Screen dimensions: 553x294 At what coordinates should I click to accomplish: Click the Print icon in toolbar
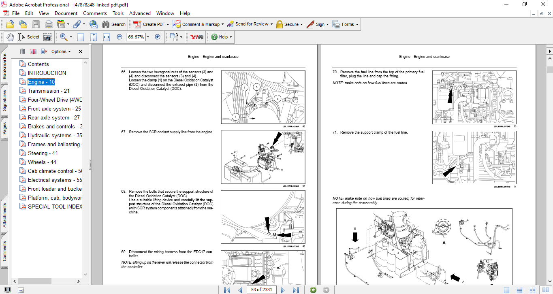pyautogui.click(x=49, y=24)
